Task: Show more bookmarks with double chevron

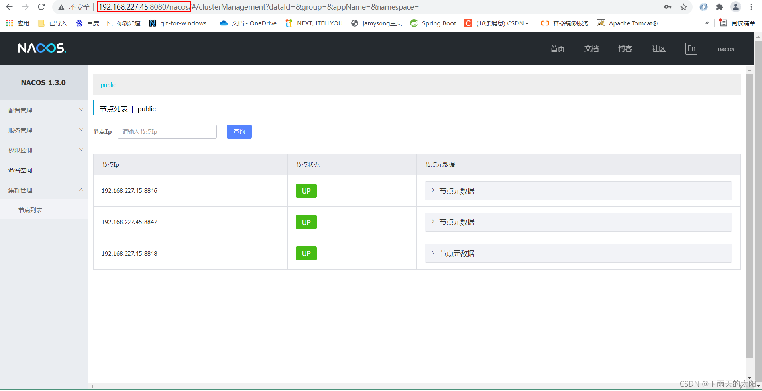Action: [707, 23]
